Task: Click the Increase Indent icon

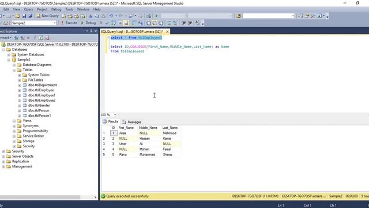Action: pos(190,23)
